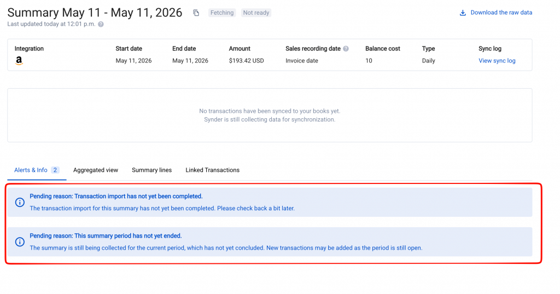The height and width of the screenshot is (294, 560).
Task: Go to the Linked Transactions tab
Action: tap(213, 170)
